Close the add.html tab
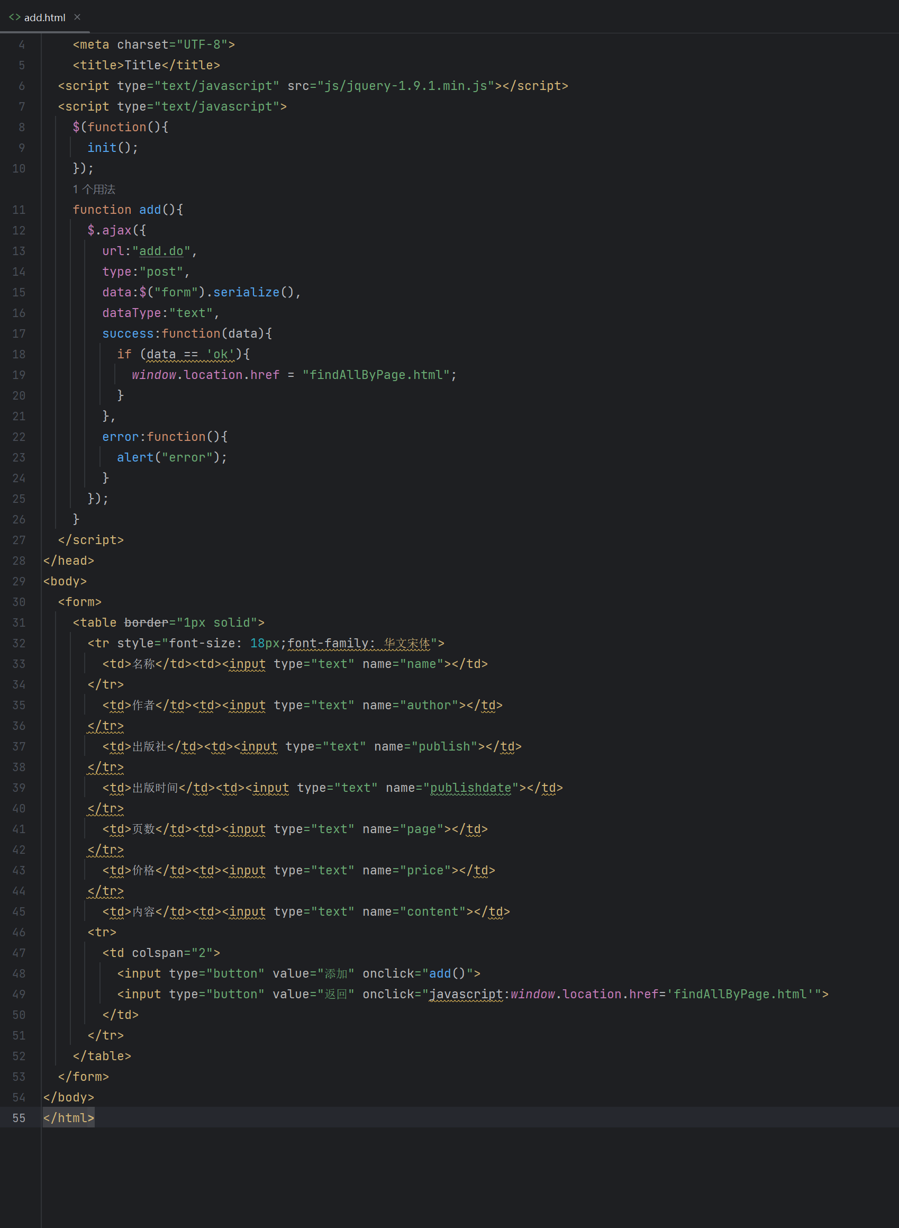The image size is (899, 1228). tap(77, 17)
